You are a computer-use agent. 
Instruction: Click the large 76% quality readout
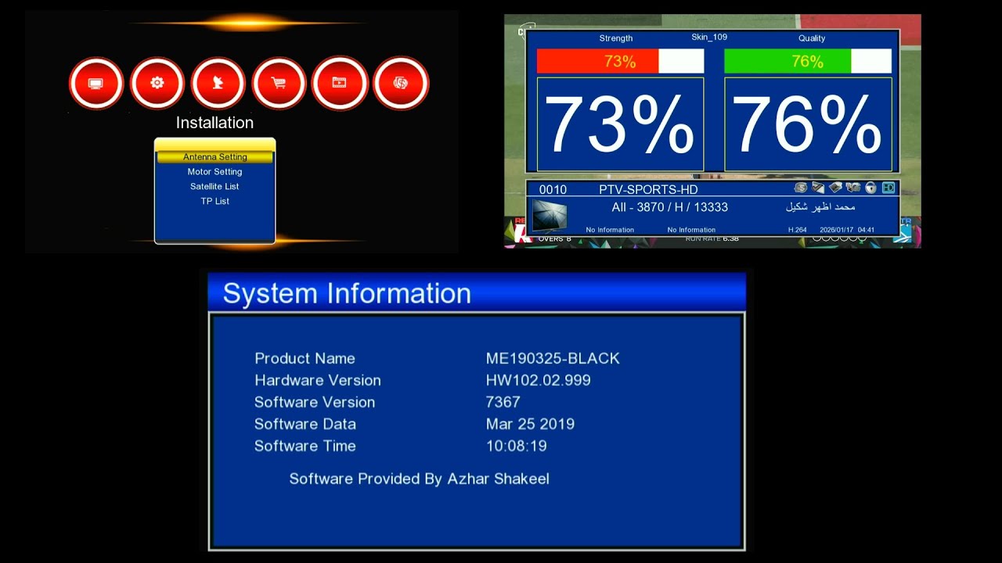pyautogui.click(x=808, y=124)
